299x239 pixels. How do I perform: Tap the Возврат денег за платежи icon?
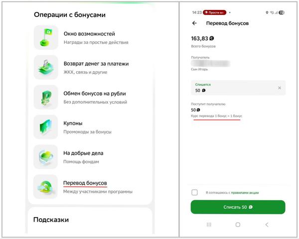pos(46,67)
